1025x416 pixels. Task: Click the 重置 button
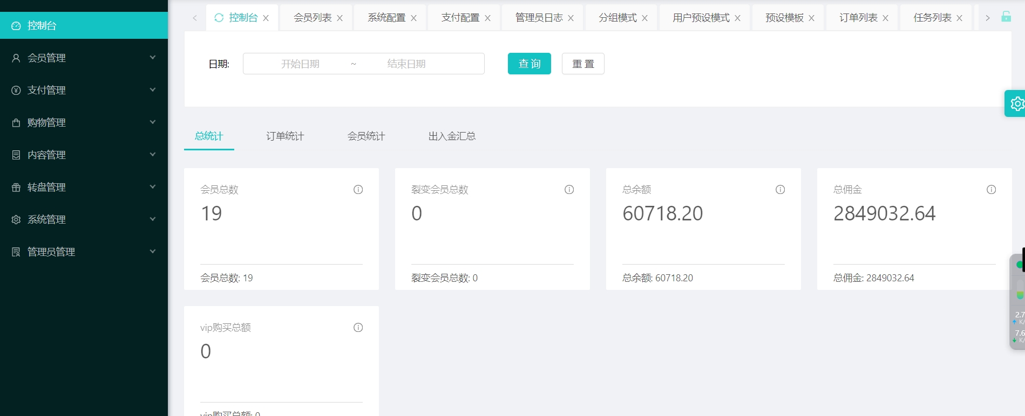583,64
